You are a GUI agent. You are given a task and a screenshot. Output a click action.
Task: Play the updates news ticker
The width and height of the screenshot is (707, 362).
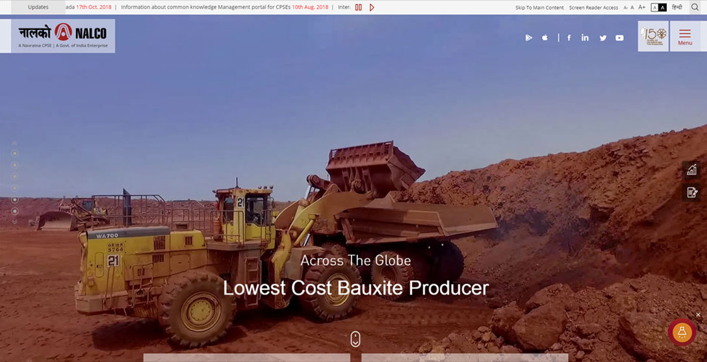click(x=372, y=7)
